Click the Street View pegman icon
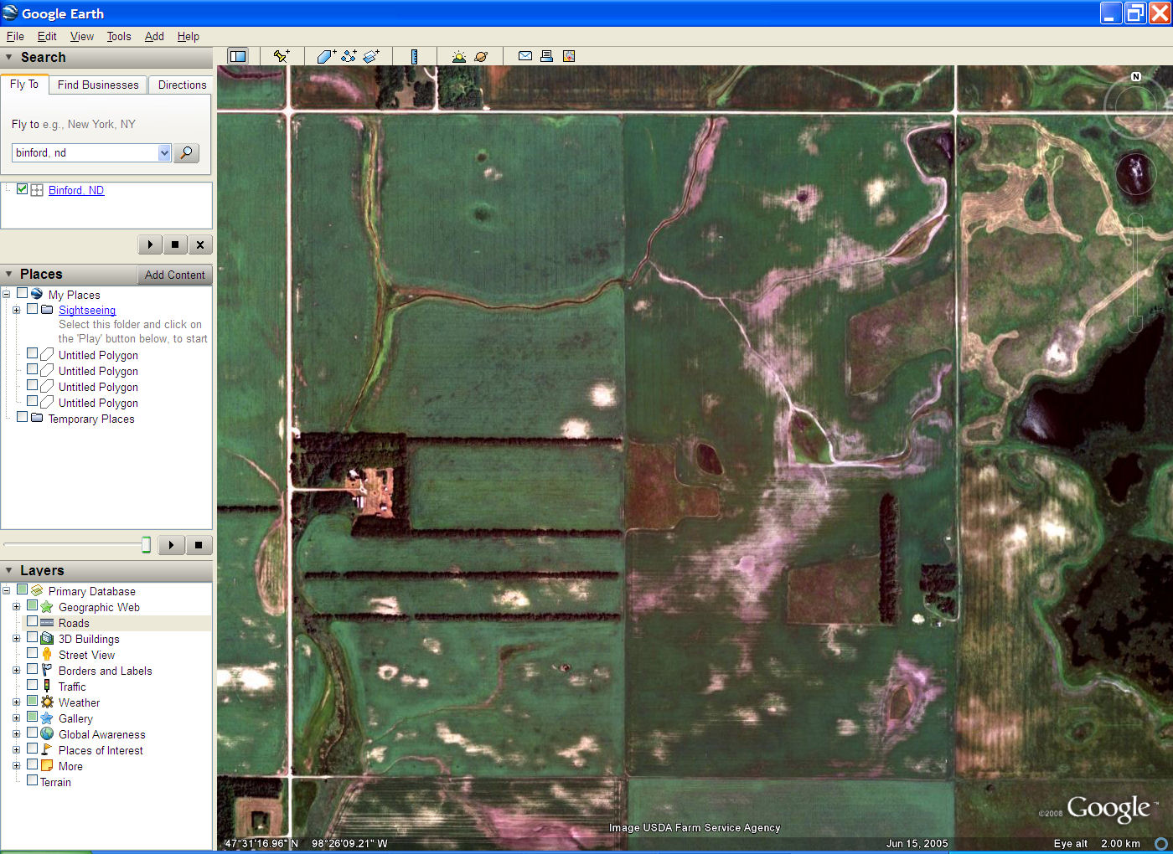This screenshot has height=854, width=1173. [x=47, y=655]
